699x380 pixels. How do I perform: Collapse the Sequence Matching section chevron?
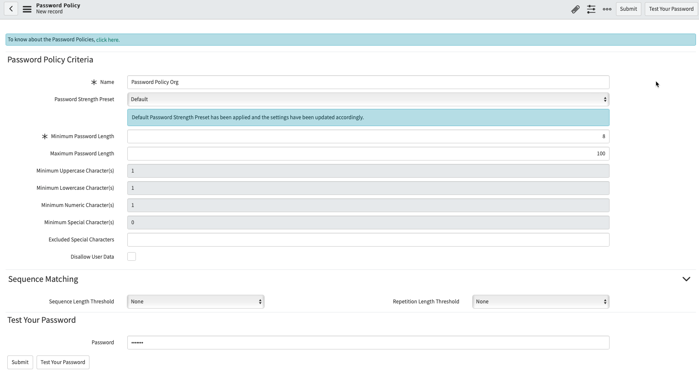[x=686, y=279]
